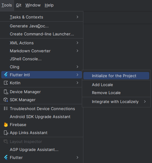Screen dimensions: 152x163
Task: Expand the Kotlin submenu arrow
Action: (x=77, y=83)
